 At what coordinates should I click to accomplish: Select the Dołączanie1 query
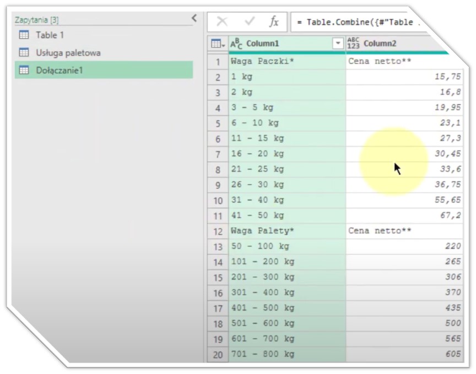59,70
